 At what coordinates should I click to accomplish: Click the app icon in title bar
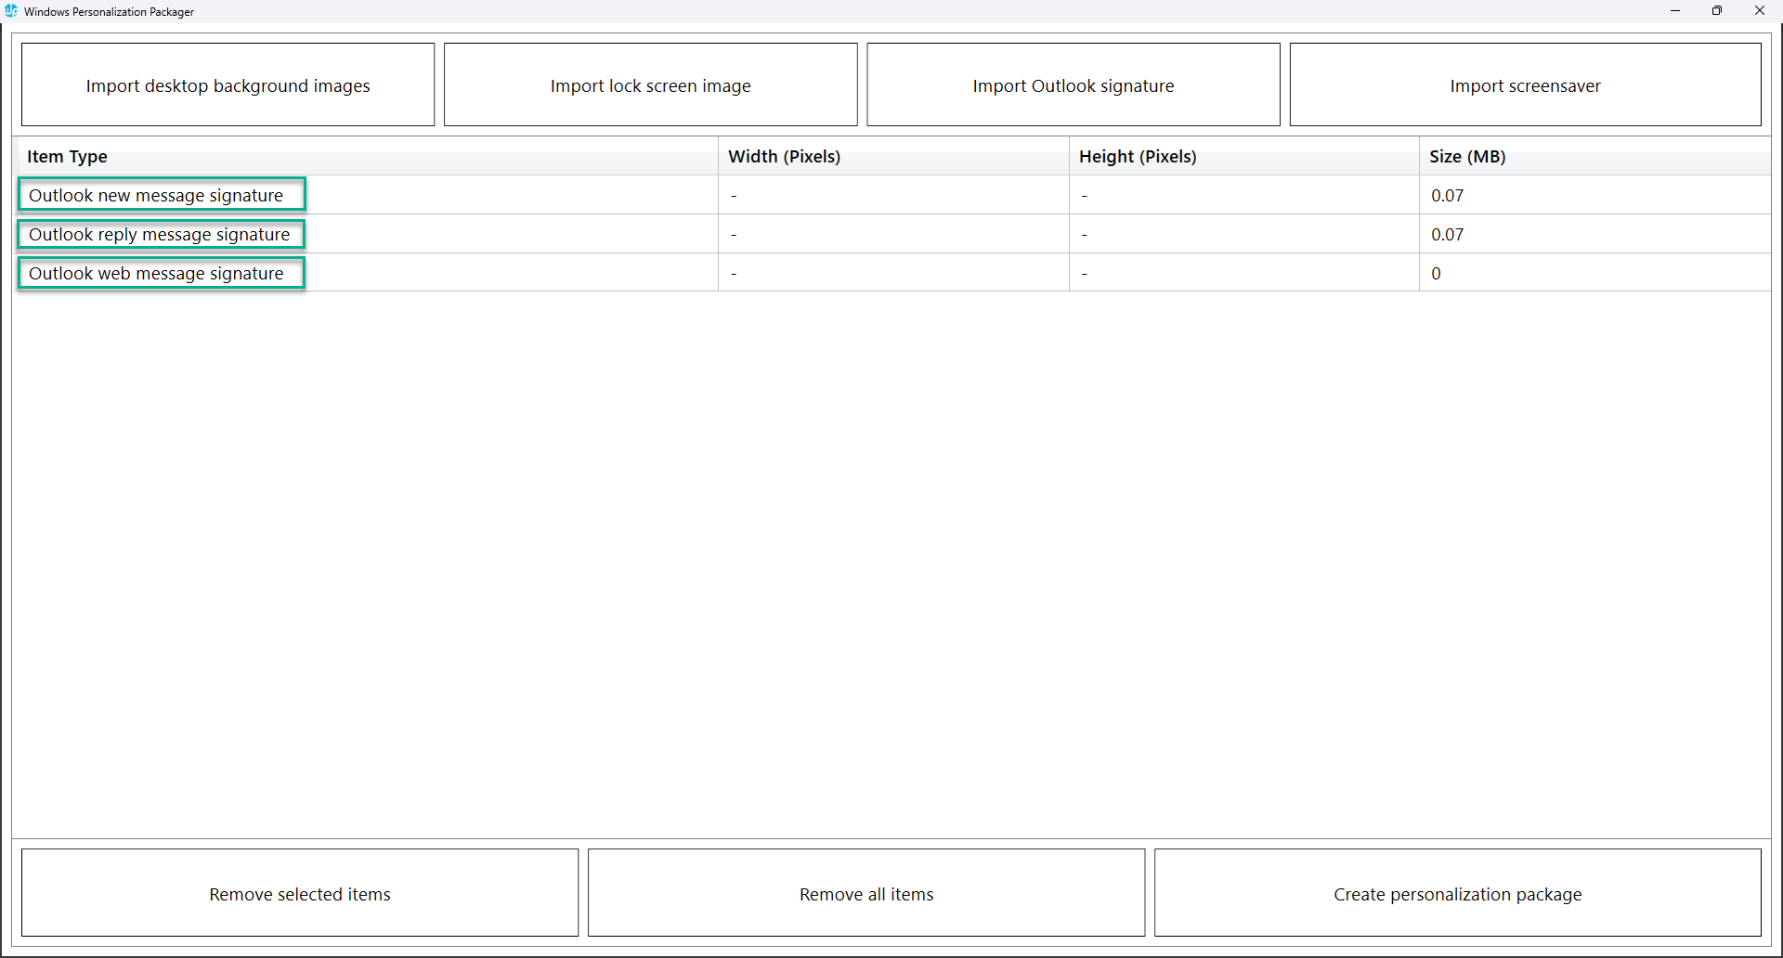point(11,11)
